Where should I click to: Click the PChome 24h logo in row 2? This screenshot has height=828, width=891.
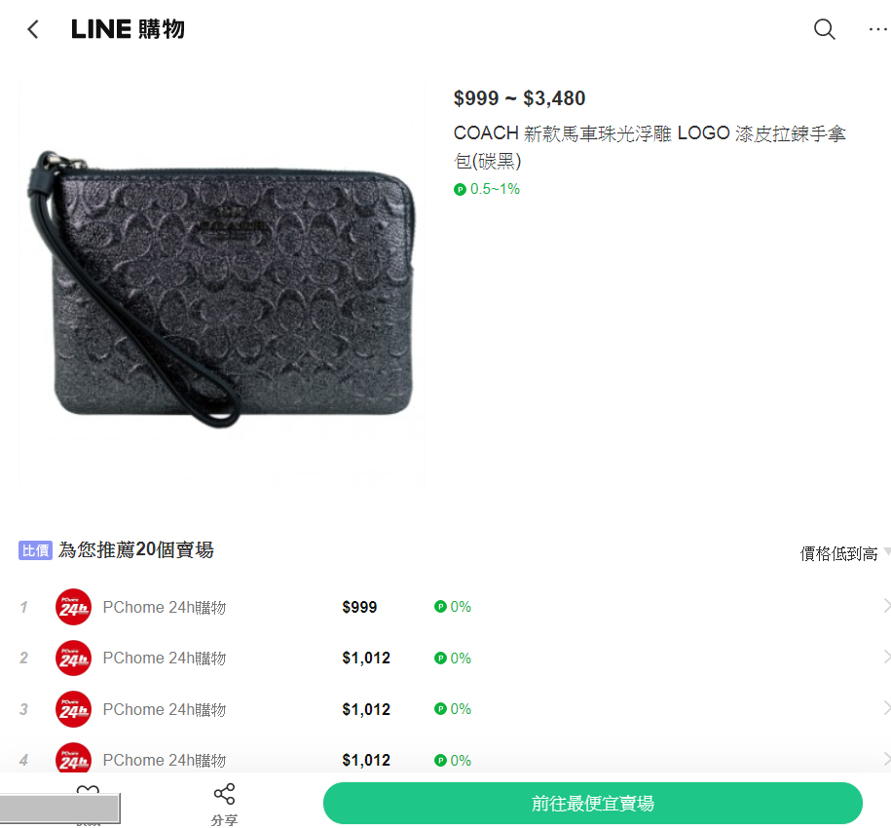point(73,659)
